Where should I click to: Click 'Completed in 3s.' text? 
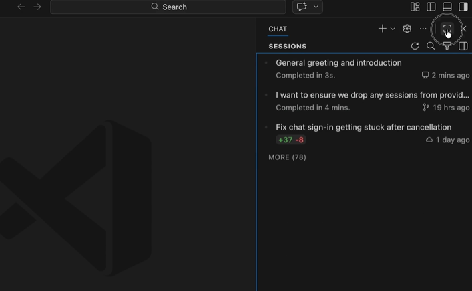[x=305, y=75]
